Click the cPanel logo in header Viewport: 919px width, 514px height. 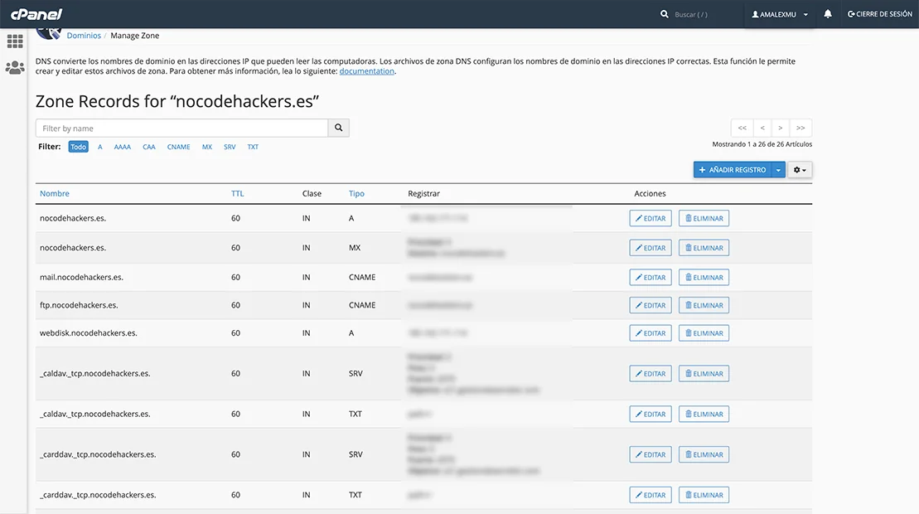pyautogui.click(x=36, y=14)
